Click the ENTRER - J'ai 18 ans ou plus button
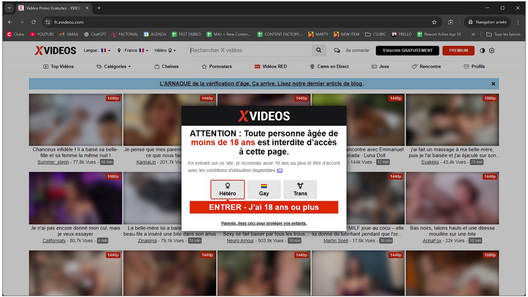This screenshot has height=297, width=528. pos(264,207)
